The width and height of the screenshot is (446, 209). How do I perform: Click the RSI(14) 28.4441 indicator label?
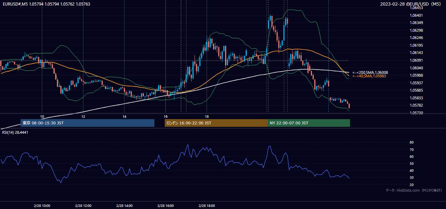click(15, 132)
